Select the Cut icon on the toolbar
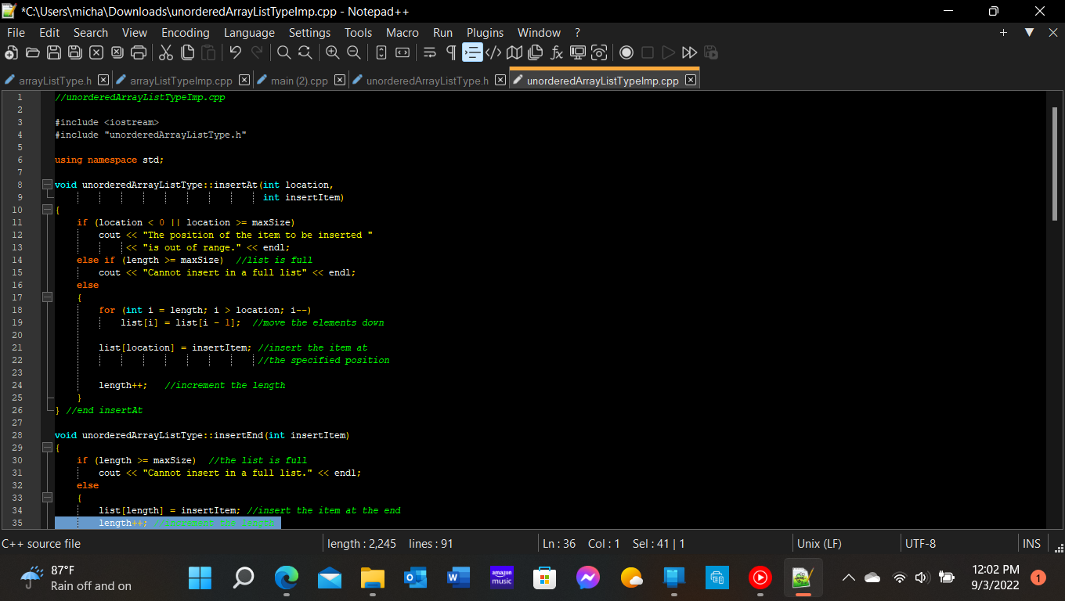Image resolution: width=1065 pixels, height=601 pixels. (x=166, y=52)
